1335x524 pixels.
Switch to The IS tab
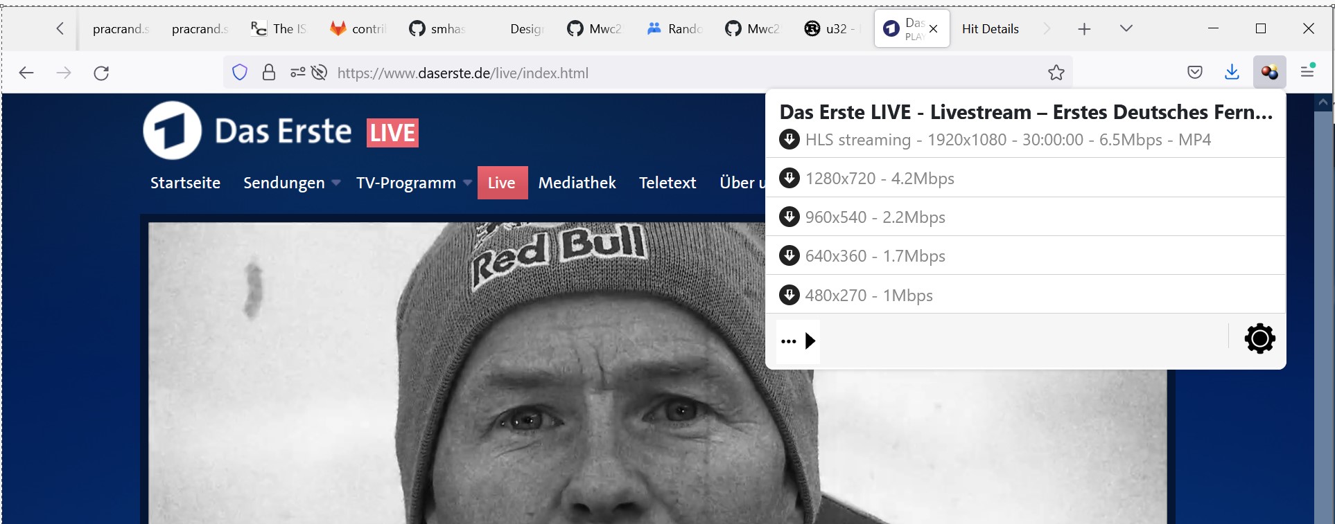(280, 29)
